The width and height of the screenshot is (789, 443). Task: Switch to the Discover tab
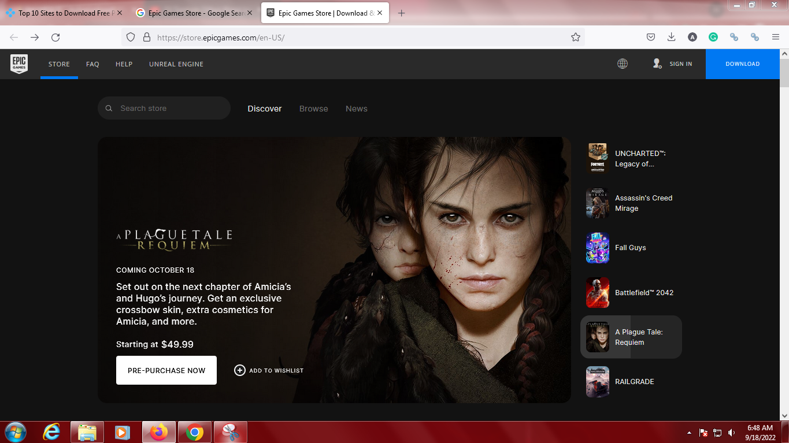265,109
